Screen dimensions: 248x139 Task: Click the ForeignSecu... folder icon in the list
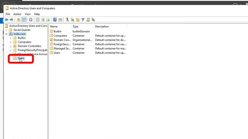[x=51, y=44]
